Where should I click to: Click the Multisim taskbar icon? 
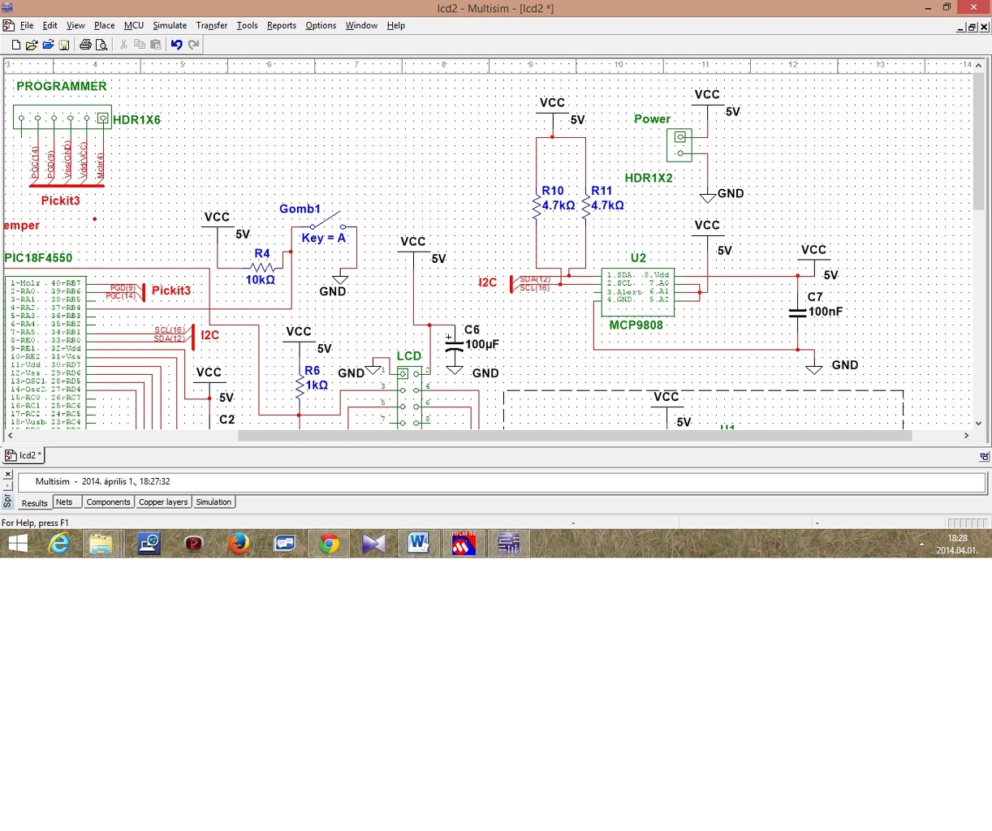[x=509, y=544]
